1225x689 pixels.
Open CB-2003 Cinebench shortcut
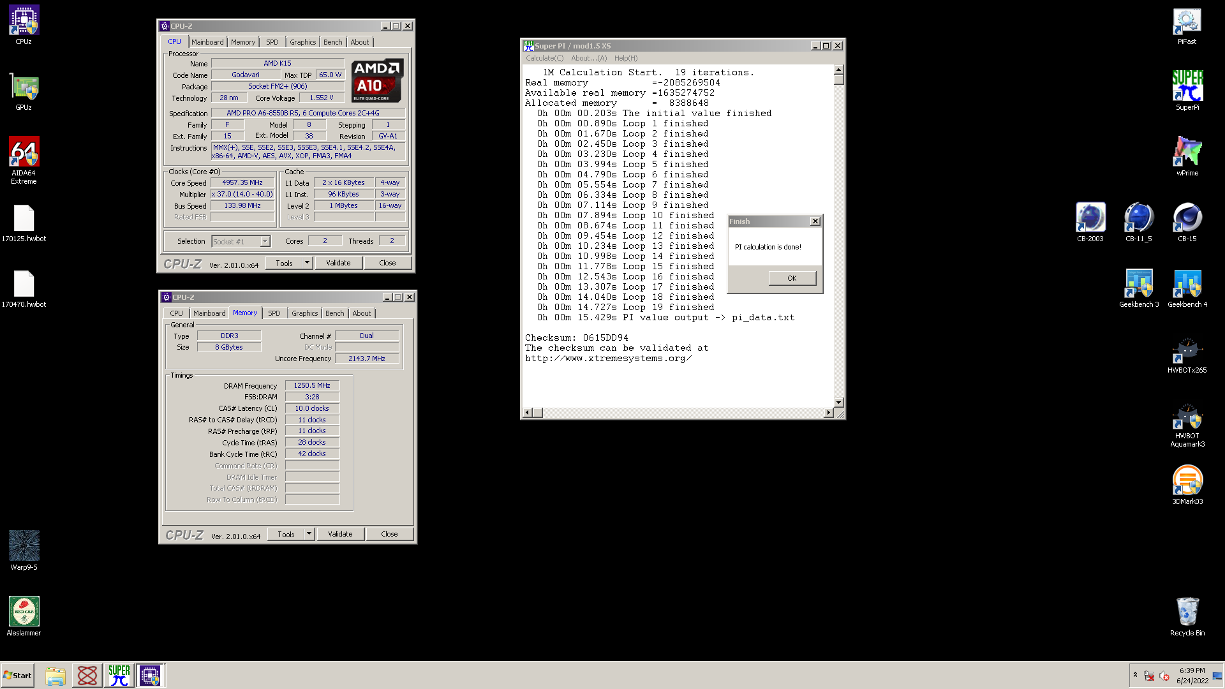click(x=1090, y=222)
